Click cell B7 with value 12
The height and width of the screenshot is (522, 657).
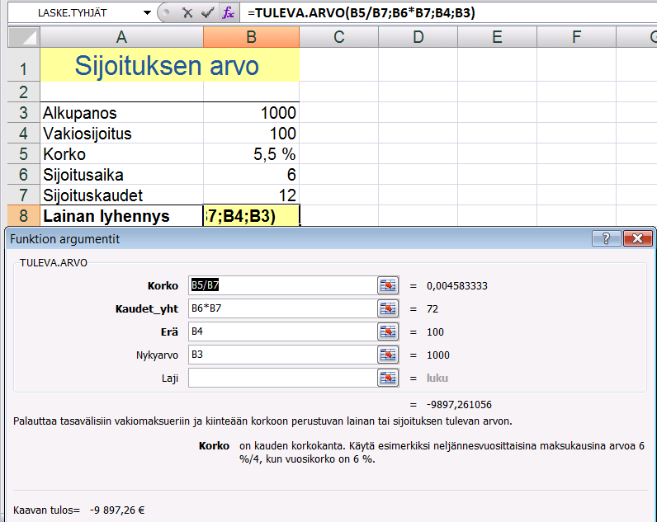[x=252, y=195]
